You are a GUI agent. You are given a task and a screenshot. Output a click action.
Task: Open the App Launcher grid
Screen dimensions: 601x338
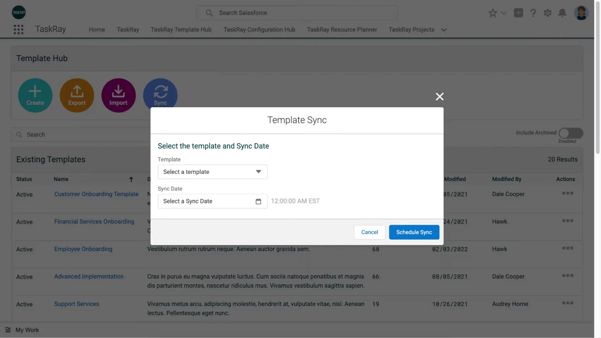[19, 30]
